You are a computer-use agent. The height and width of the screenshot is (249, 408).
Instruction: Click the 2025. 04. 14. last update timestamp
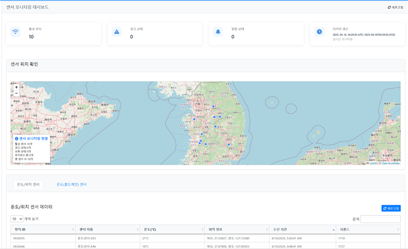pyautogui.click(x=364, y=35)
